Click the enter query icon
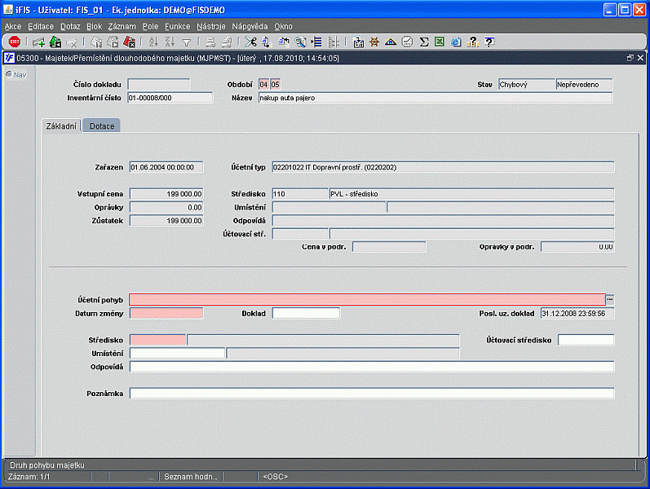 click(x=96, y=42)
